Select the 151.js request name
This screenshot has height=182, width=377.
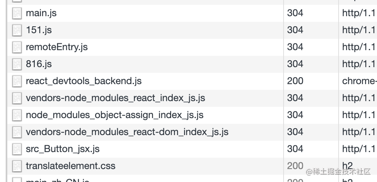pos(39,30)
